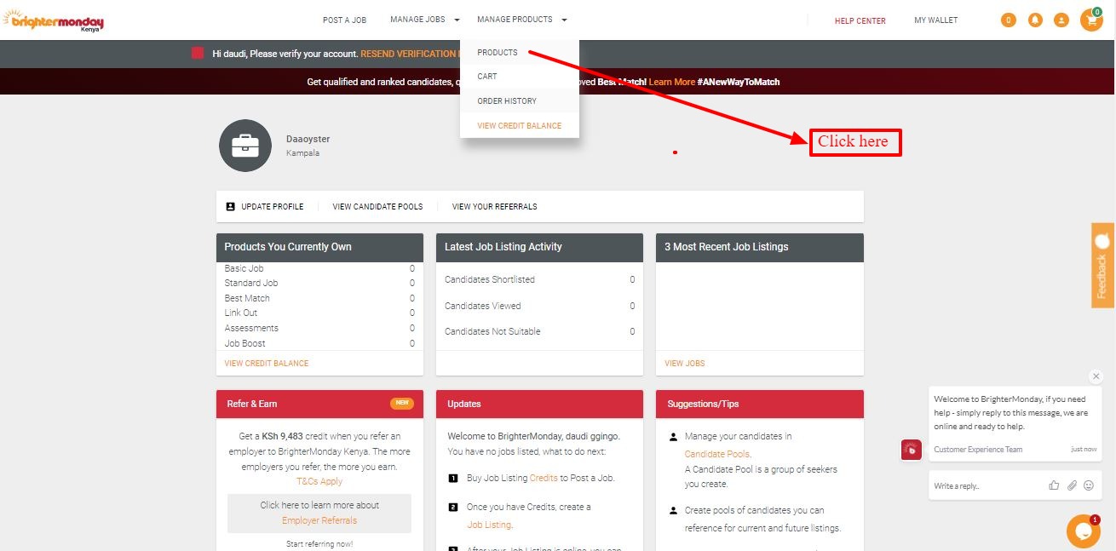
Task: Open the Manage Jobs menu
Action: (x=417, y=20)
